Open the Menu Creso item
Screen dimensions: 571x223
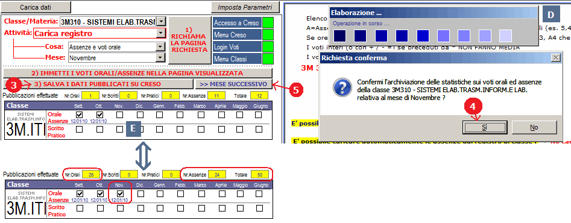point(237,35)
